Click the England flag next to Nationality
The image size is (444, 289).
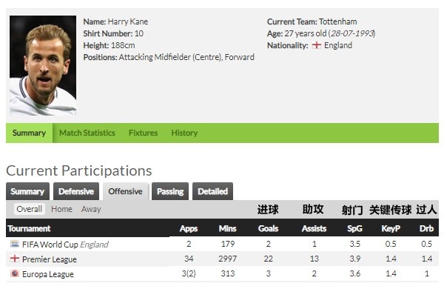(x=316, y=45)
